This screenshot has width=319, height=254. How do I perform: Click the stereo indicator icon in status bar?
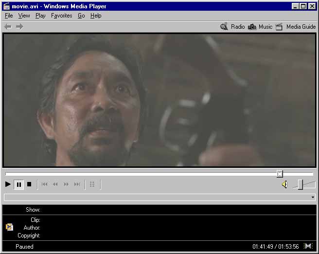point(308,246)
